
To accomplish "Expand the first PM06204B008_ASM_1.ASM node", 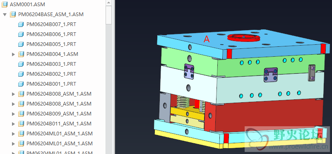I will [14, 94].
